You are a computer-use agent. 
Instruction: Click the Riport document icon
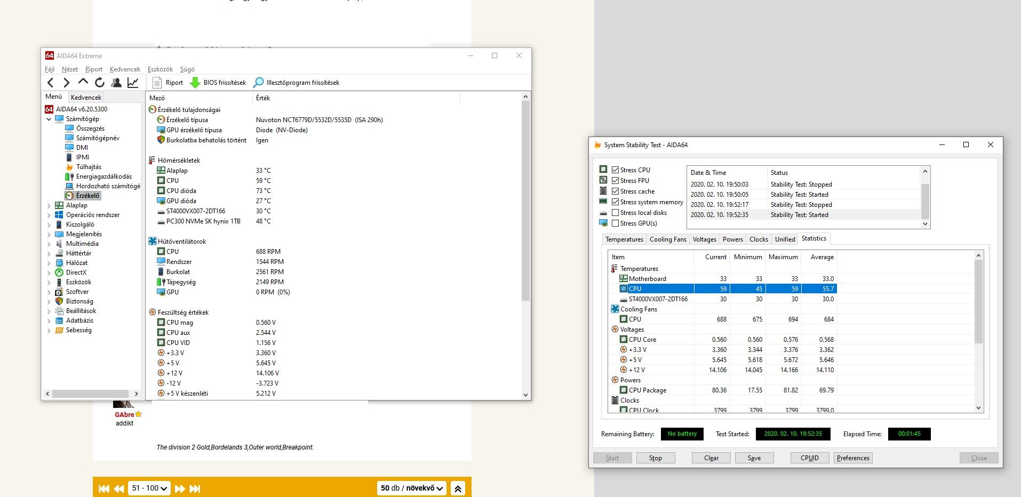pos(157,83)
